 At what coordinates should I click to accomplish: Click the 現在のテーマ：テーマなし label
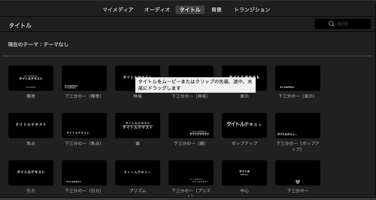[x=38, y=44]
